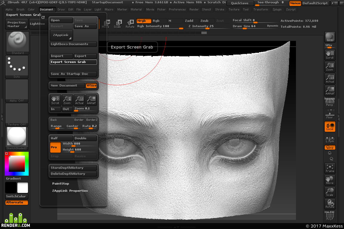Screen dimensions: 344x229
Task: Open the Dots stroke selector
Action: [x=17, y=67]
